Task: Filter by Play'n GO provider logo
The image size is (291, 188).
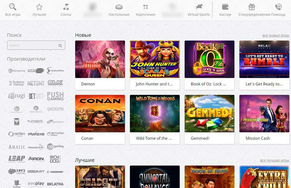Action: tap(36, 71)
